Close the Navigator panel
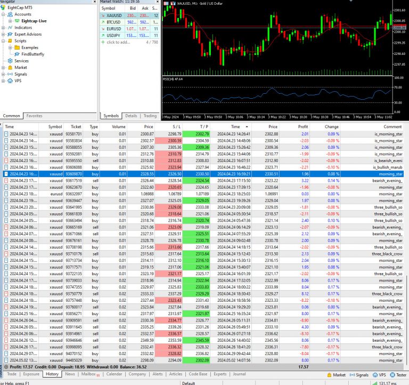Image resolution: width=409 pixels, height=385 pixels. pos(94,2)
